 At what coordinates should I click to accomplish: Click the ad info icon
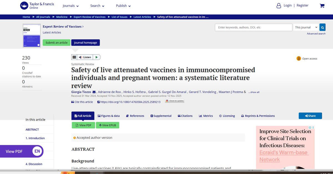tap(310, 128)
